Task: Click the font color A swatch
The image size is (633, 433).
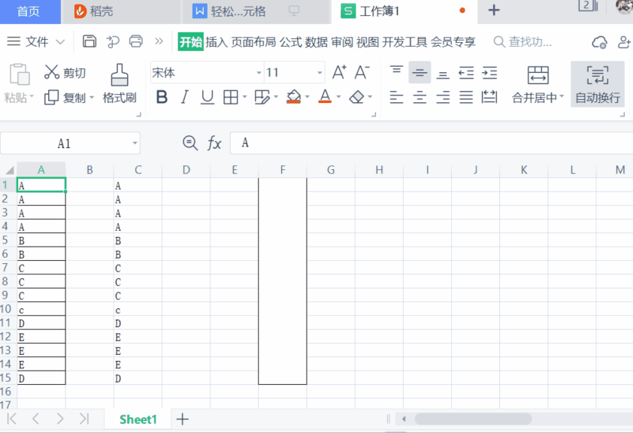Action: click(x=325, y=97)
